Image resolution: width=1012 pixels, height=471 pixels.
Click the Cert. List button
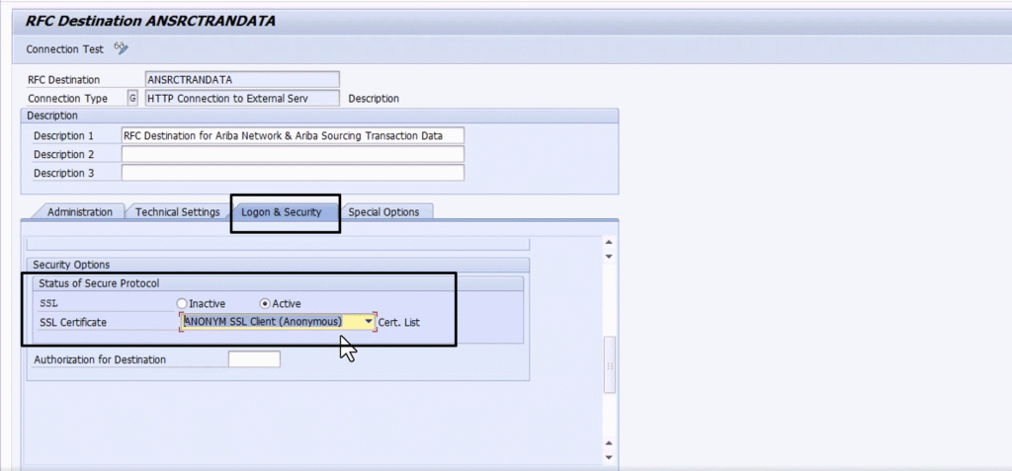point(399,322)
